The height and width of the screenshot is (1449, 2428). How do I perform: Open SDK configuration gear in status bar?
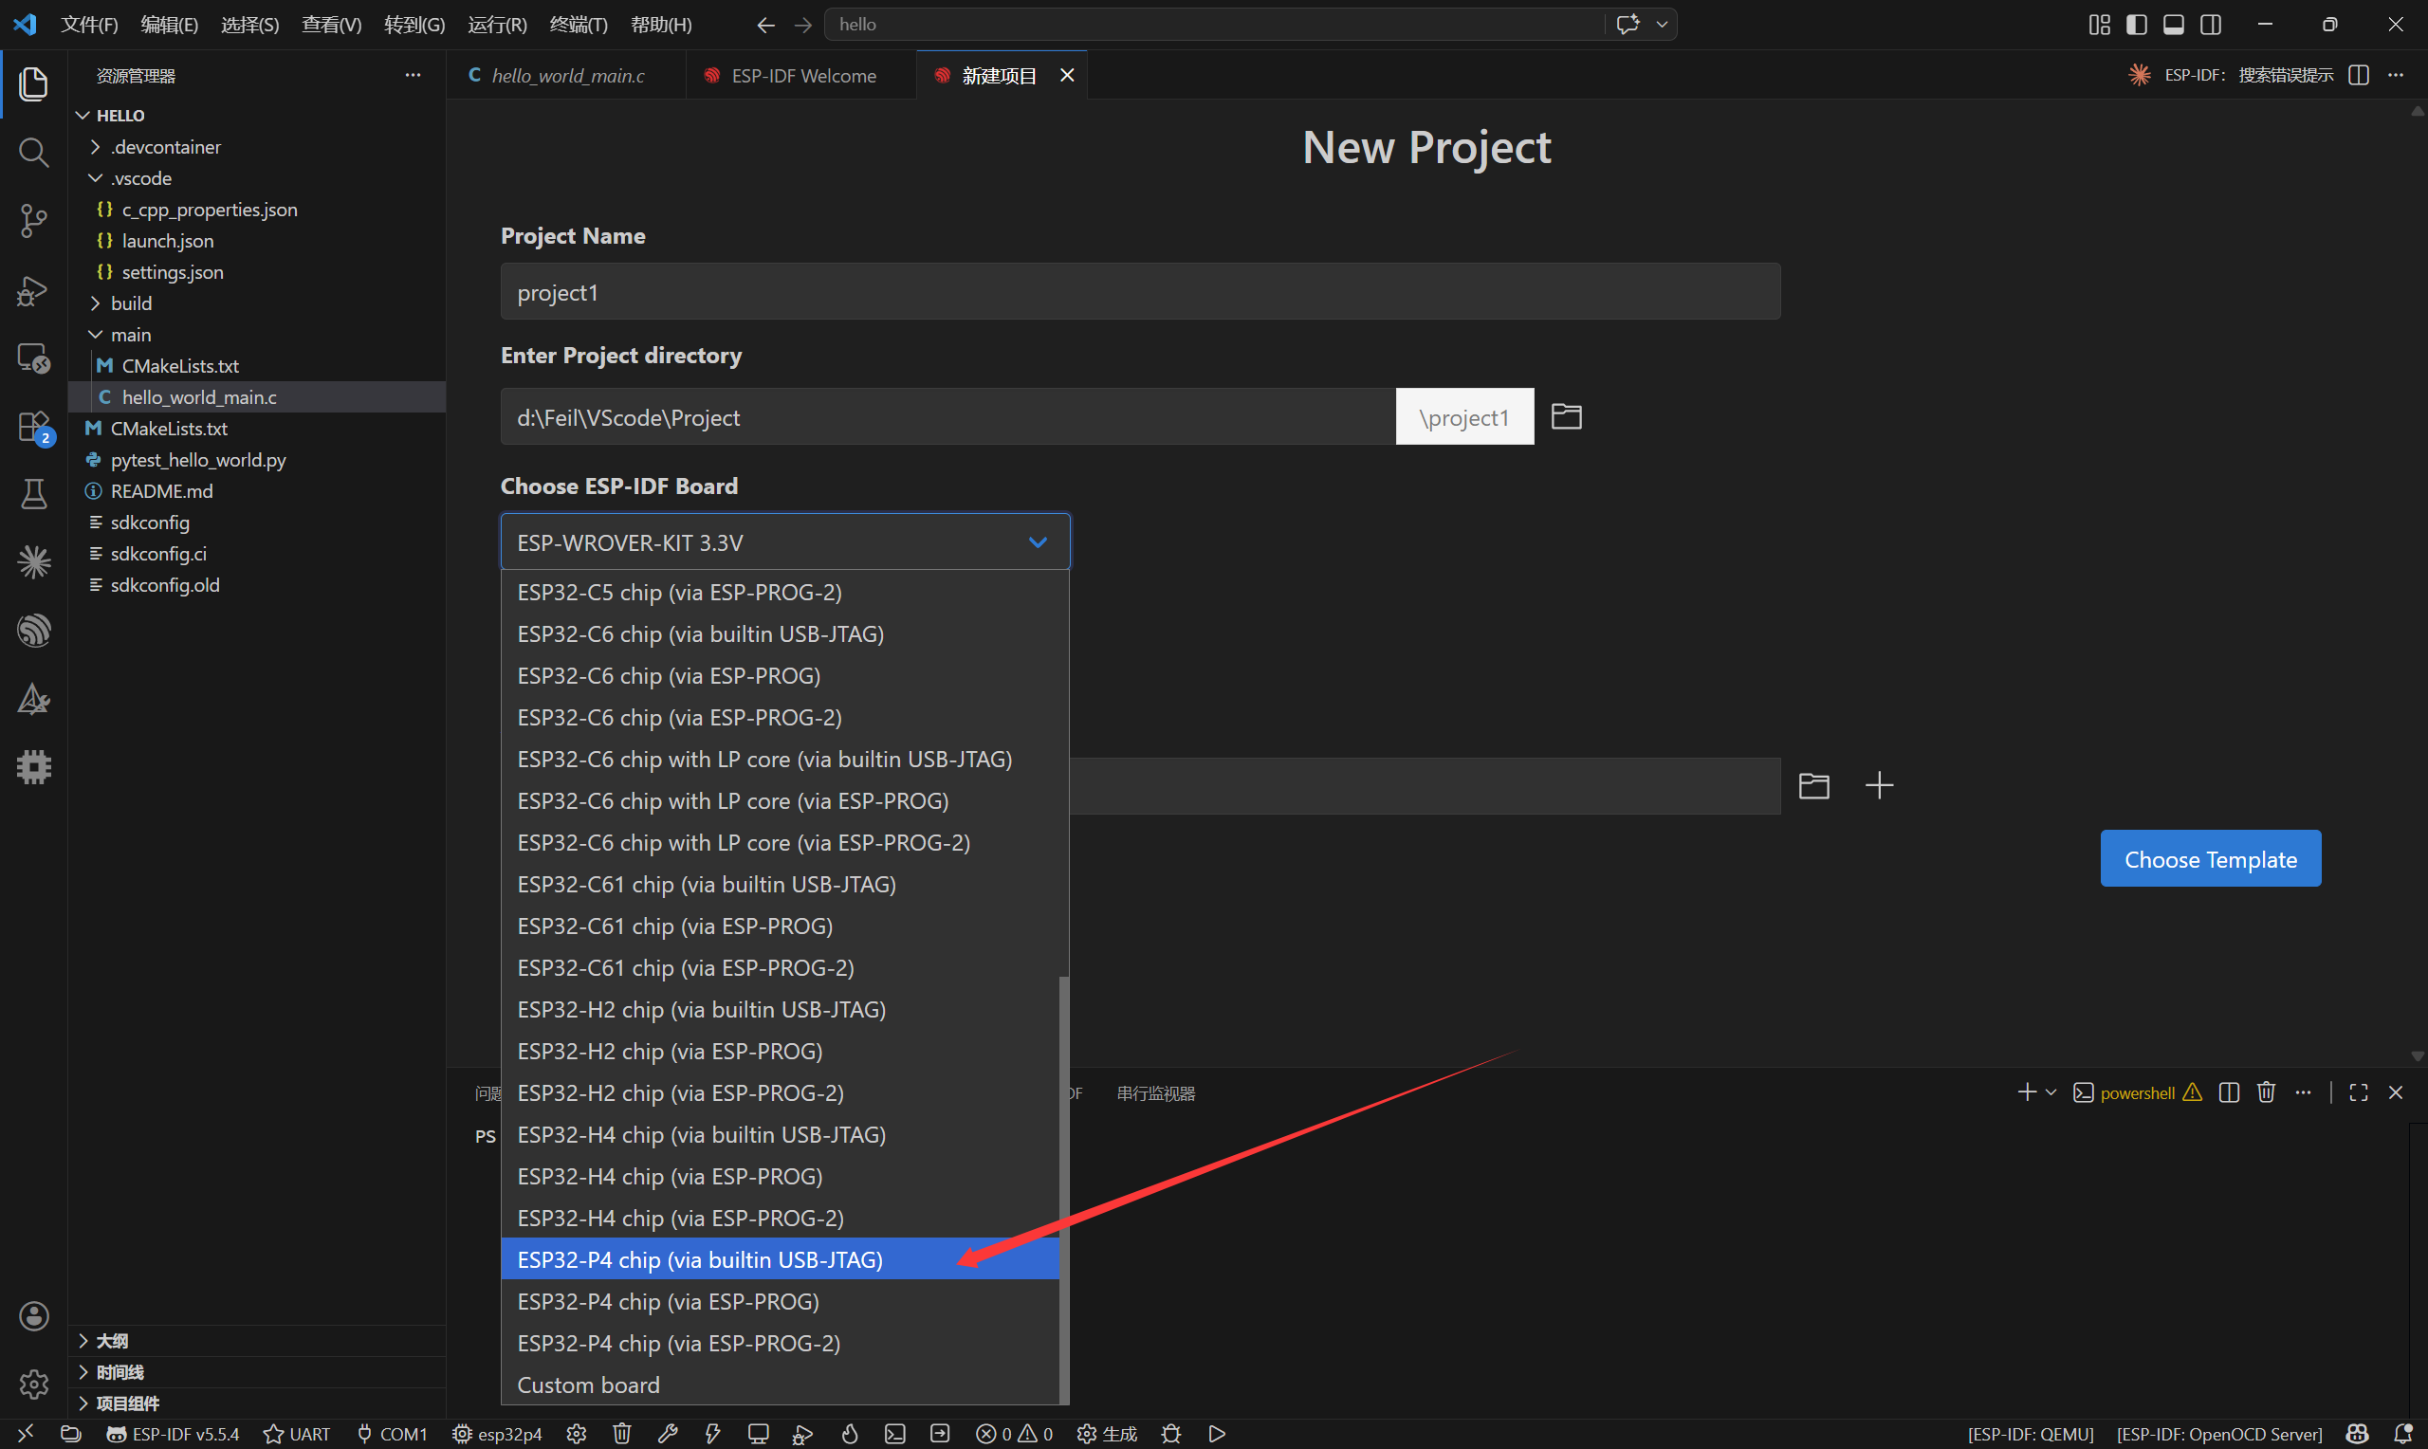click(577, 1434)
